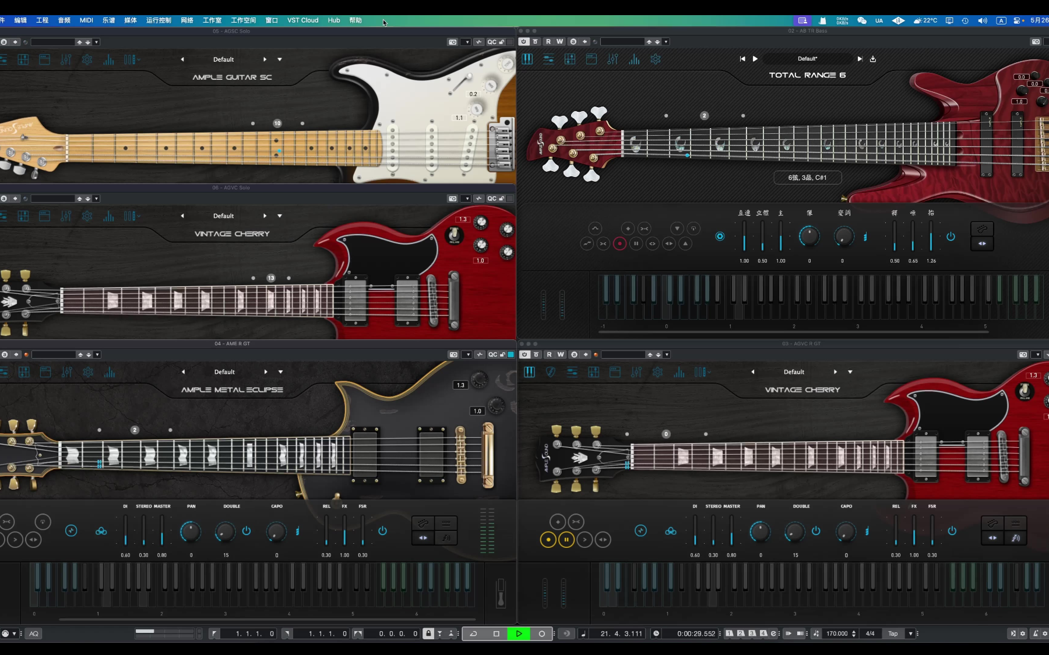Click the green Play button in transport bar
Screen dimensions: 1049x655
[519, 633]
